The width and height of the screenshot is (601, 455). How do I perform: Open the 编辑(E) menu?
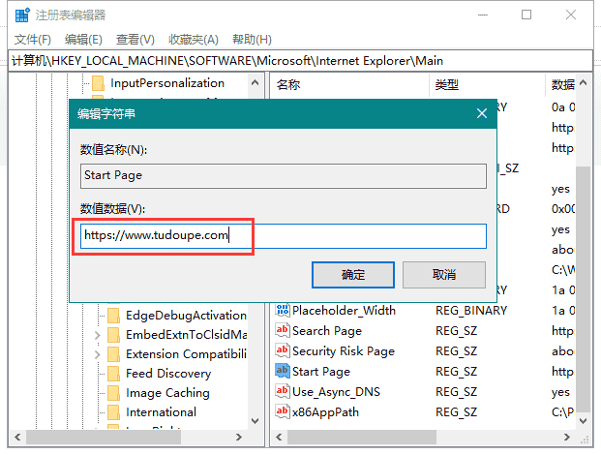point(83,40)
